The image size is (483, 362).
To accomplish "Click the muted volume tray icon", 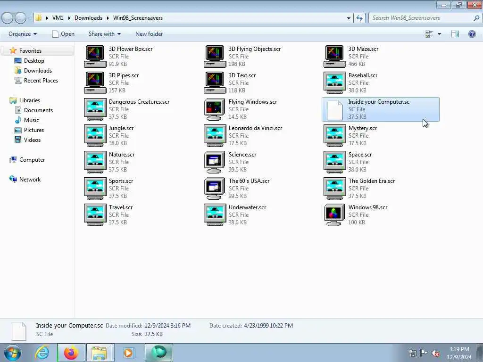I will tap(435, 353).
